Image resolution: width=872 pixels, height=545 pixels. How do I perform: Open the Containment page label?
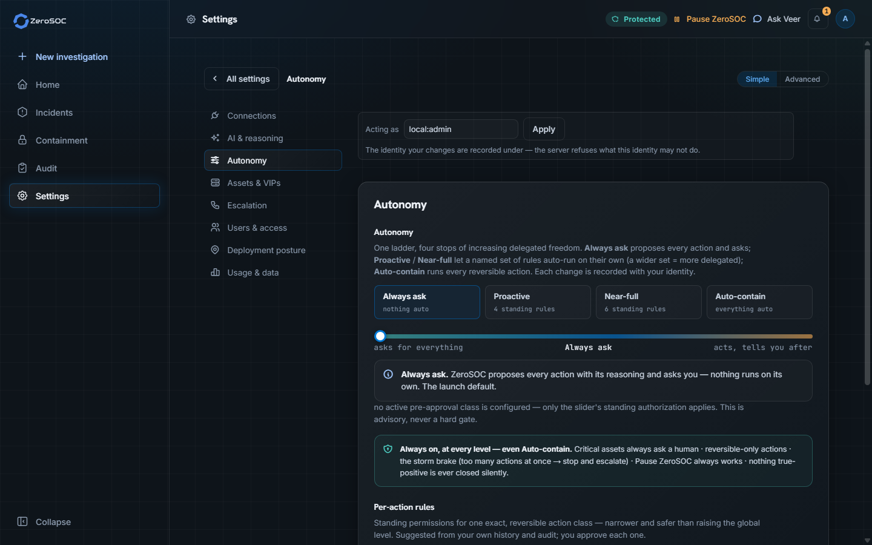pyautogui.click(x=61, y=140)
